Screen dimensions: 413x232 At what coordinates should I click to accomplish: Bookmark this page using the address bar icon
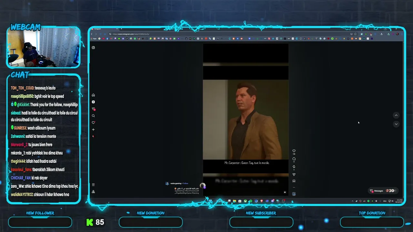(x=355, y=34)
